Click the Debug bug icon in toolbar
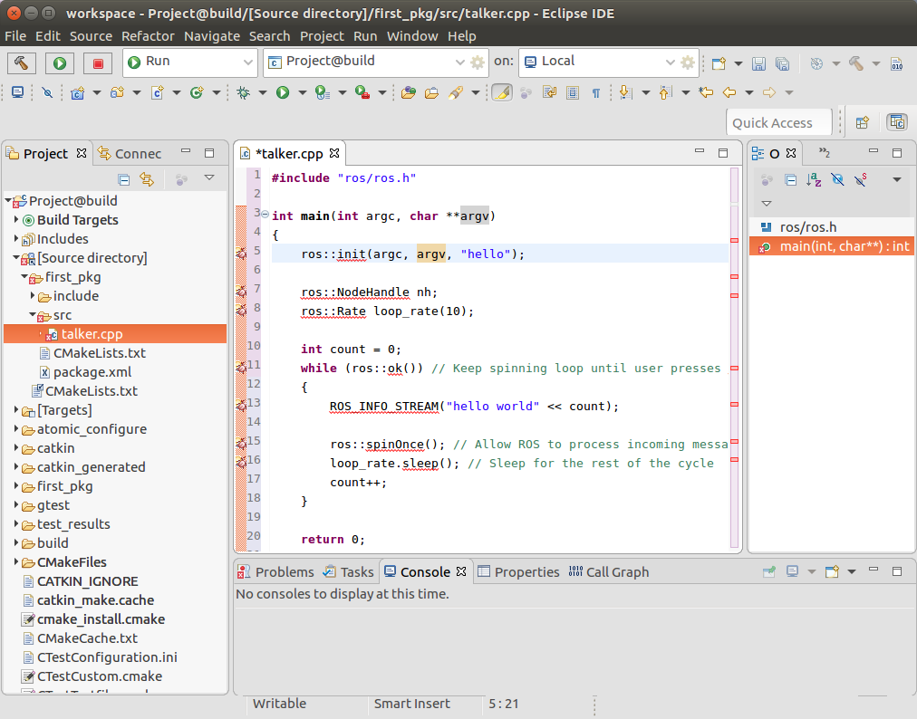 click(x=243, y=92)
